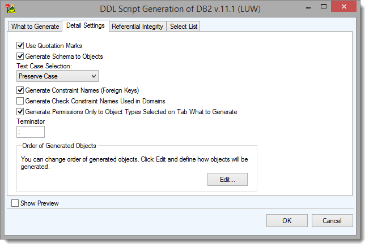Enable Generate Check Constraint Names Used in Domains
The image size is (369, 248).
tap(20, 101)
